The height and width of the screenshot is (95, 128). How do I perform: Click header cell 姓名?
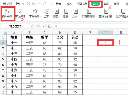(x=14, y=37)
